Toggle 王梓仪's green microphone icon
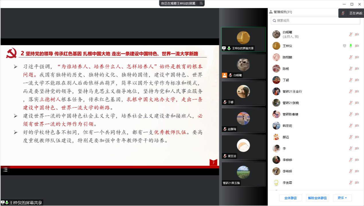364x206 pixels. [x=351, y=46]
